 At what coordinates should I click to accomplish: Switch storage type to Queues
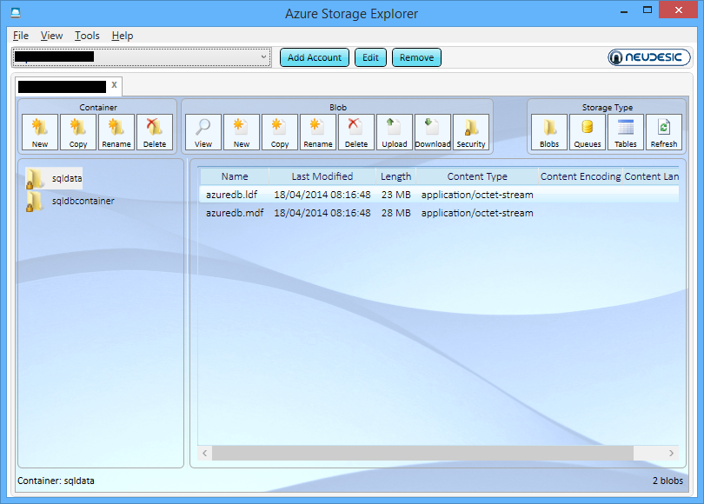pos(588,132)
